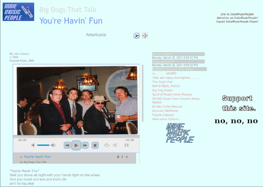Open 'Spirit of Road Home Rescue' station

(x=172, y=94)
